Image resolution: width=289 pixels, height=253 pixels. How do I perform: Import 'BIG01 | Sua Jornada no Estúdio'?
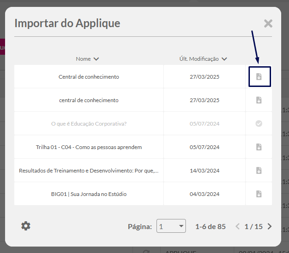tap(259, 194)
